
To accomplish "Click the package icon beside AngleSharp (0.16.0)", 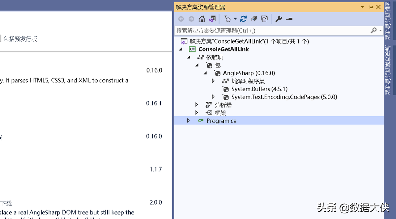I will click(x=217, y=73).
